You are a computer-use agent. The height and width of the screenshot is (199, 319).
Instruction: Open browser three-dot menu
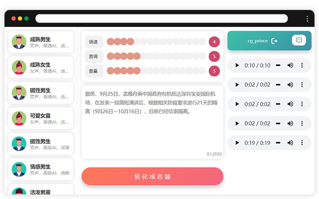click(x=307, y=18)
